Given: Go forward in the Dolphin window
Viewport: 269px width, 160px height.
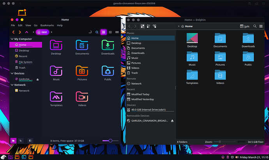Looking at the screenshot, I should [135, 26].
